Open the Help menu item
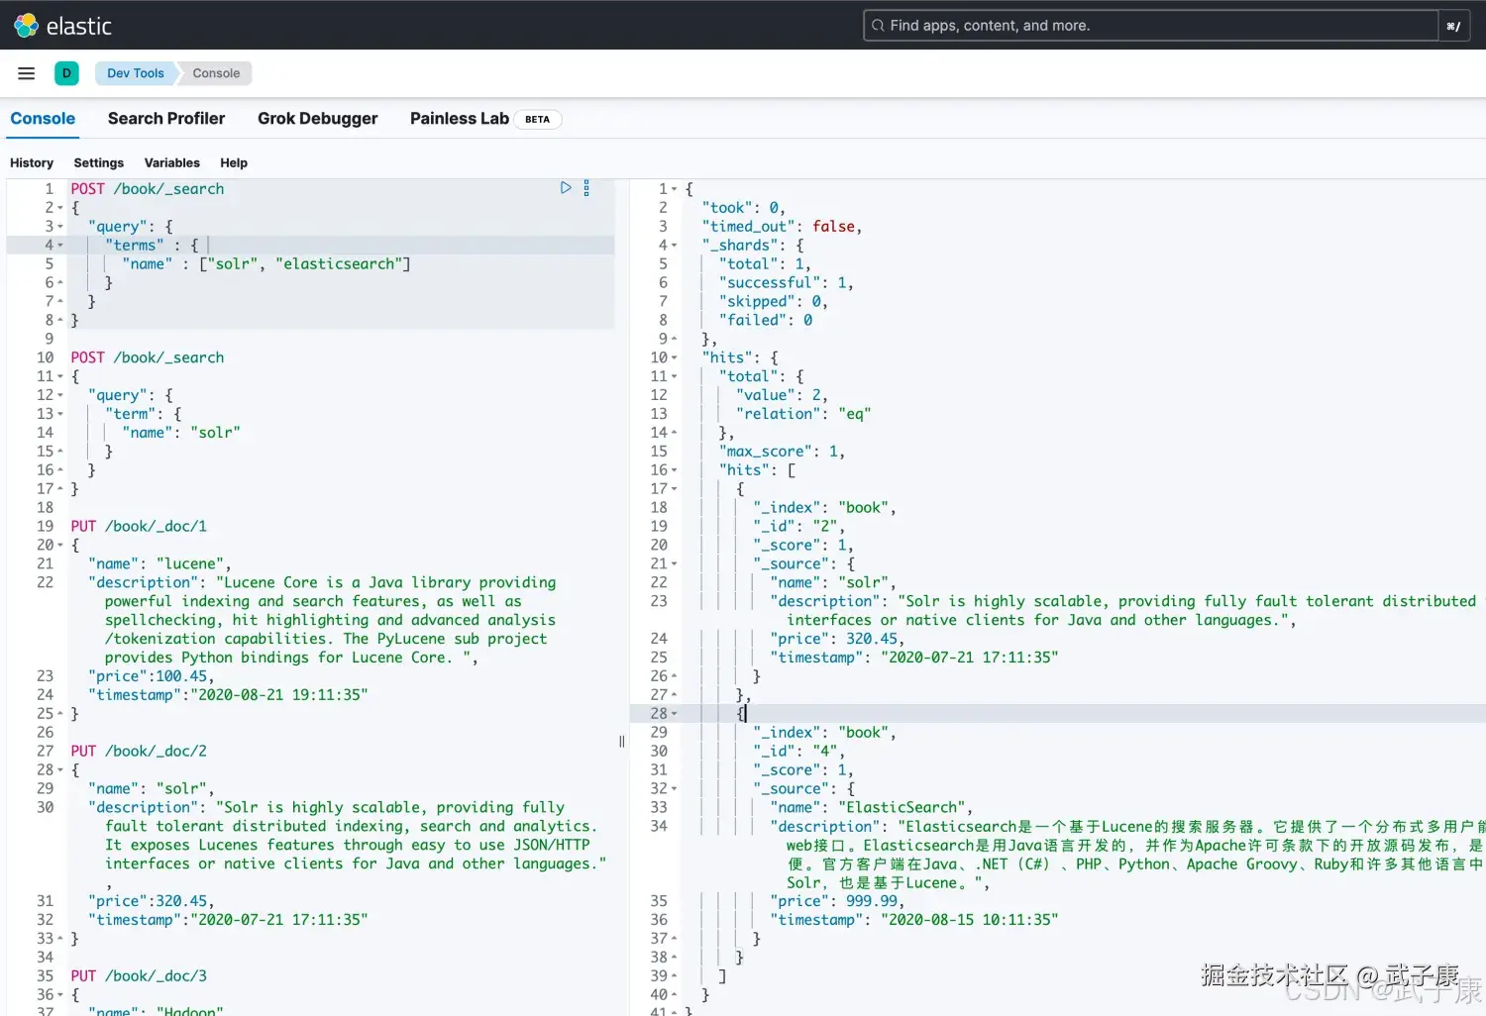Viewport: 1486px width, 1016px height. pyautogui.click(x=234, y=162)
